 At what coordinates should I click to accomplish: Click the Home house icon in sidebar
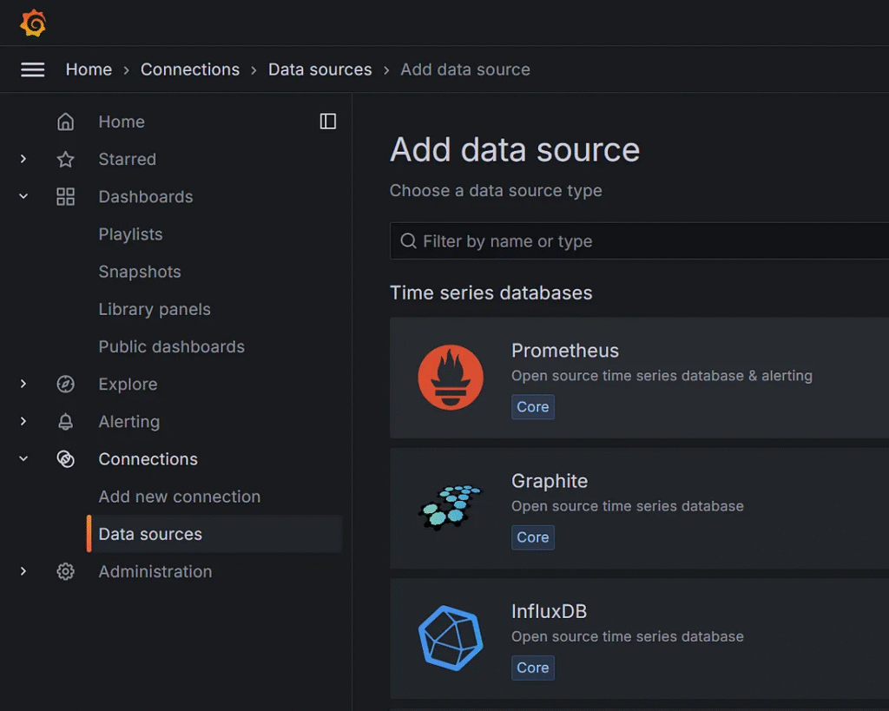coord(65,122)
